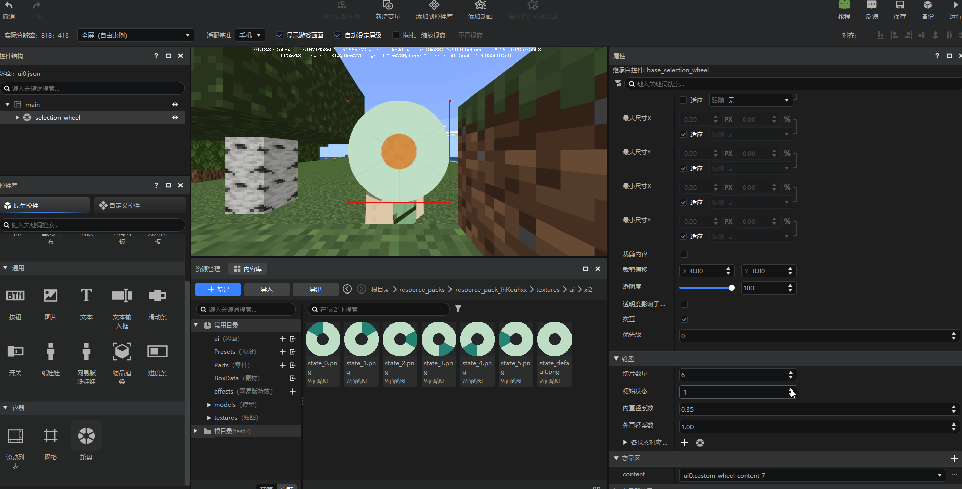Select the 滚动列表 scroll list control icon
The height and width of the screenshot is (489, 962).
15,436
